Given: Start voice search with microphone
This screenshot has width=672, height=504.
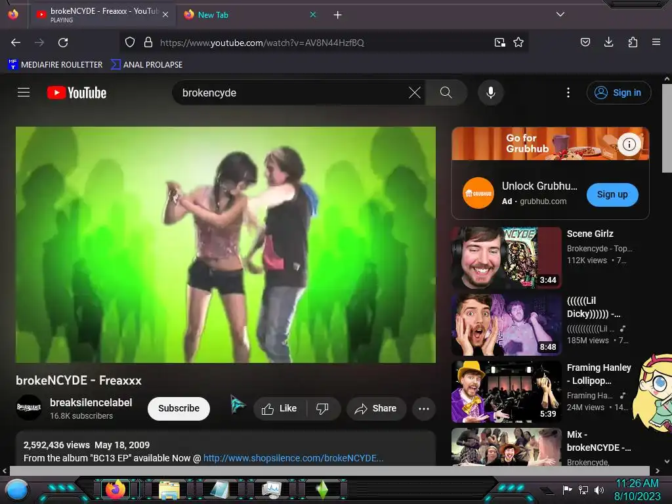Looking at the screenshot, I should 491,93.
